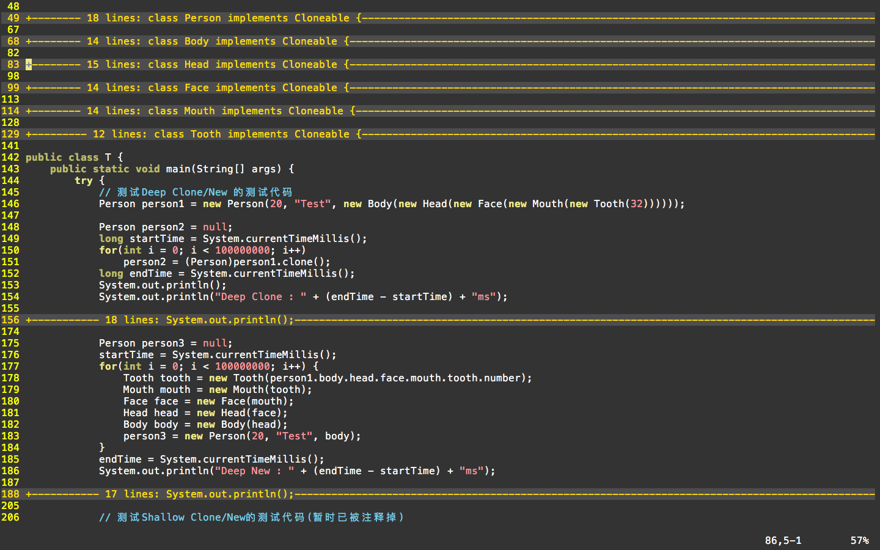Click the 100000000 literal on line 150
880x550 pixels.
[243, 251]
